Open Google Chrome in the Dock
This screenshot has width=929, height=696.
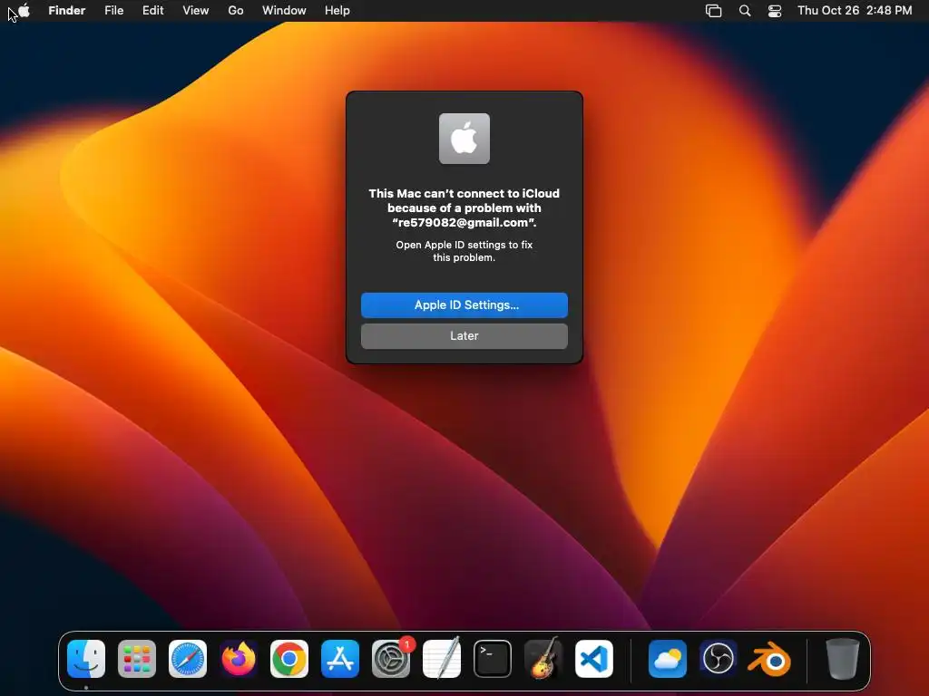[289, 659]
